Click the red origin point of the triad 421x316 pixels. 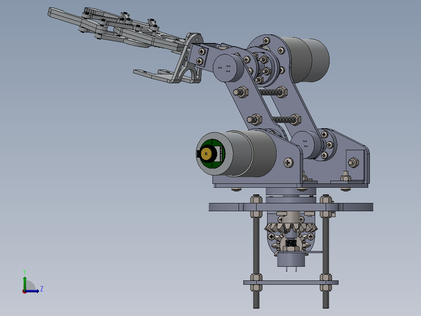coord(25,291)
